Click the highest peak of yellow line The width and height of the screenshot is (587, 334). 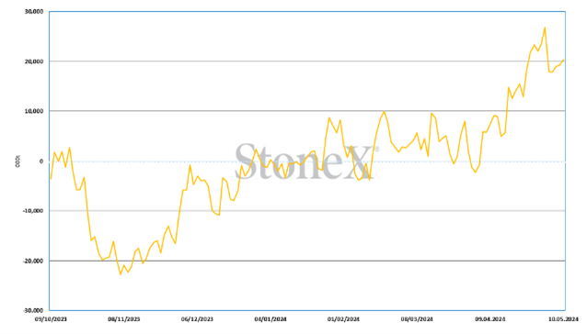point(545,28)
